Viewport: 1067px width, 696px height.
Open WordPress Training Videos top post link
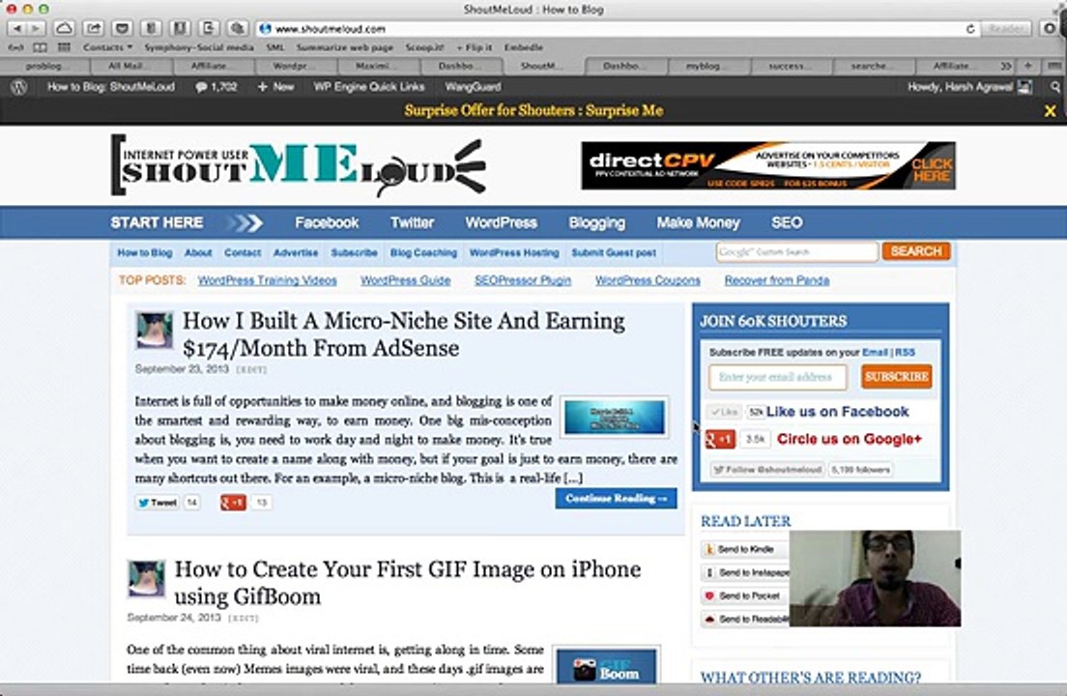pos(268,280)
